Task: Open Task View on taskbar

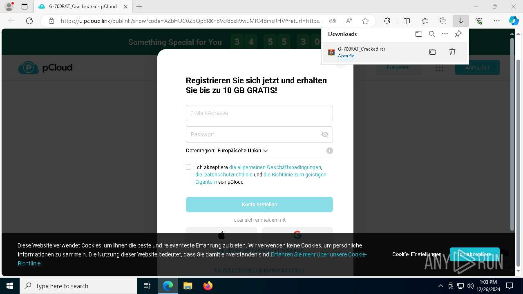Action: click(x=147, y=286)
